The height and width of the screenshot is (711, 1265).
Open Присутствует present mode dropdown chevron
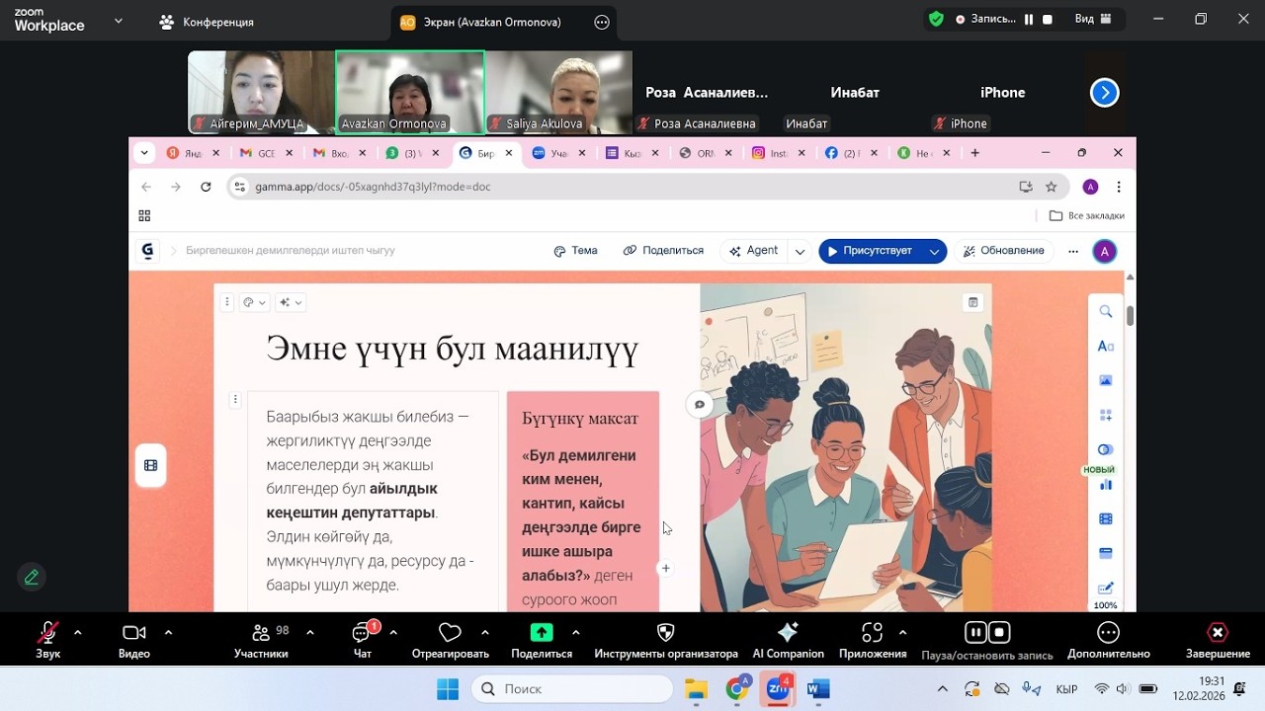pos(934,251)
